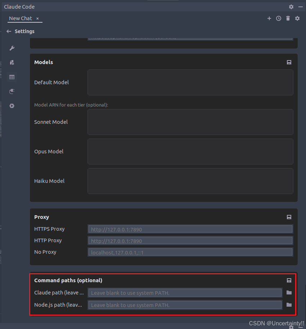
Task: Click the 'Model ARN for each tier (optional):' text
Action: pyautogui.click(x=71, y=105)
